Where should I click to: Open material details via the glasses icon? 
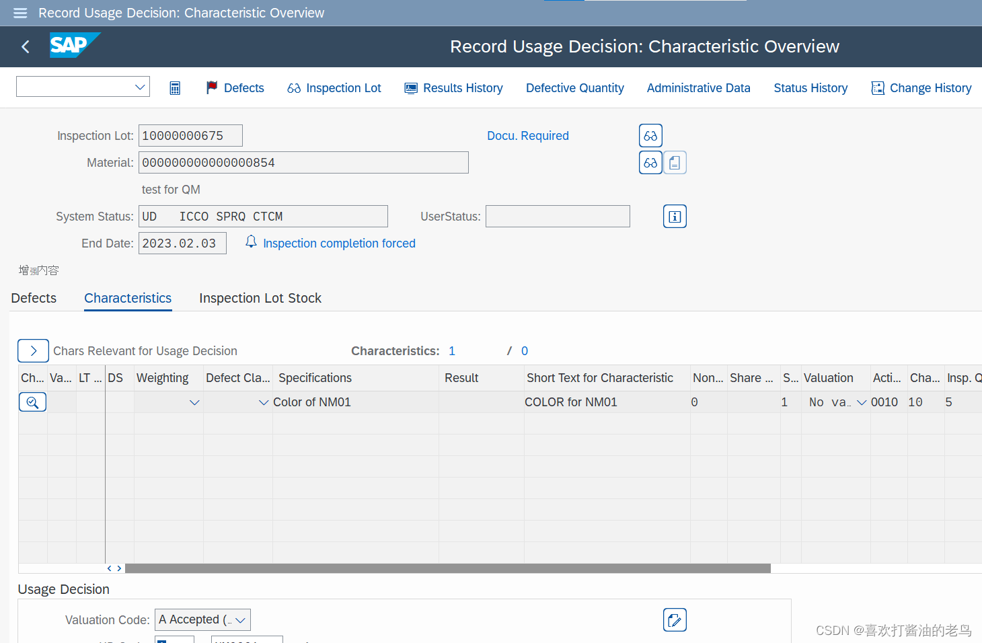[x=650, y=162]
